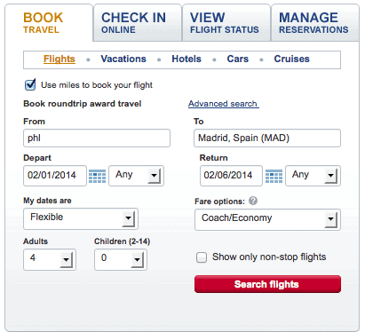Click the To destination field showing Madrid
Viewport: 365px width, 332px height.
267,138
